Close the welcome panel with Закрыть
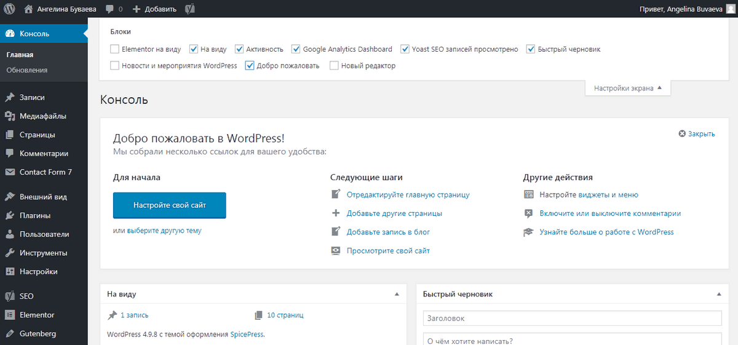 coord(697,133)
